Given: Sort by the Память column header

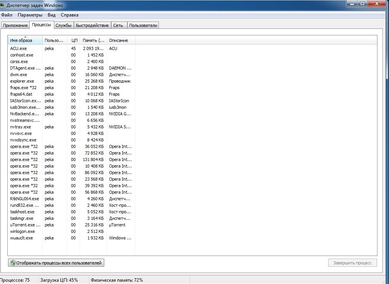Looking at the screenshot, I should pos(93,40).
